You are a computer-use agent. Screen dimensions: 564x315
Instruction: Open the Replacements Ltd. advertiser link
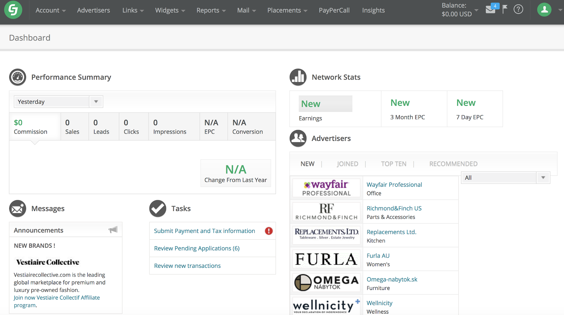coord(391,232)
